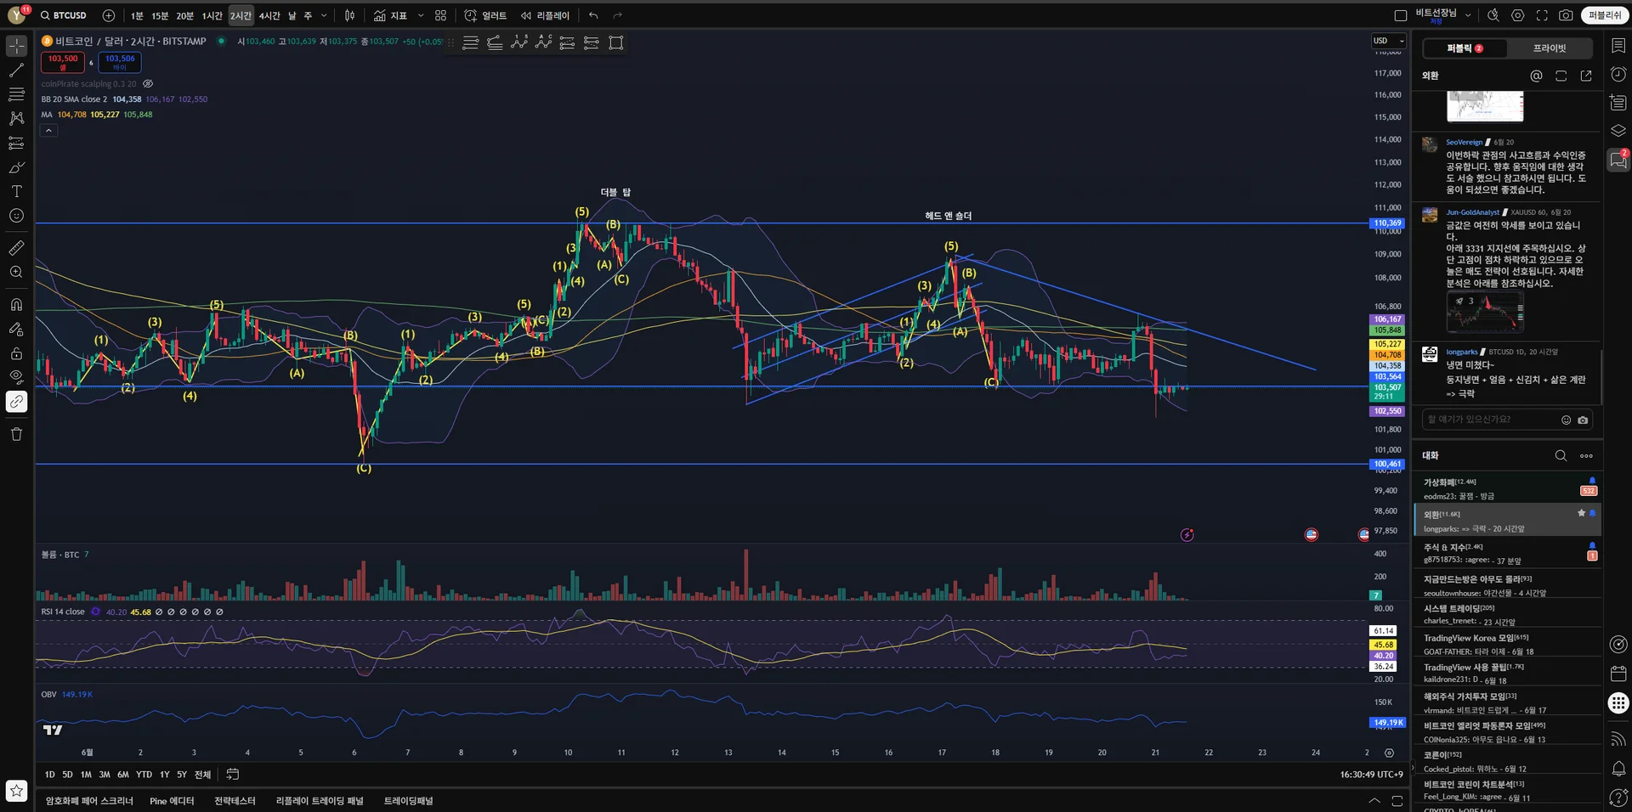
Task: Open the alerts clock panel
Action: pyautogui.click(x=1618, y=75)
